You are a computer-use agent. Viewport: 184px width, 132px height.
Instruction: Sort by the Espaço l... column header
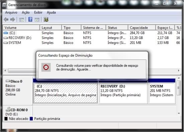click(165, 28)
